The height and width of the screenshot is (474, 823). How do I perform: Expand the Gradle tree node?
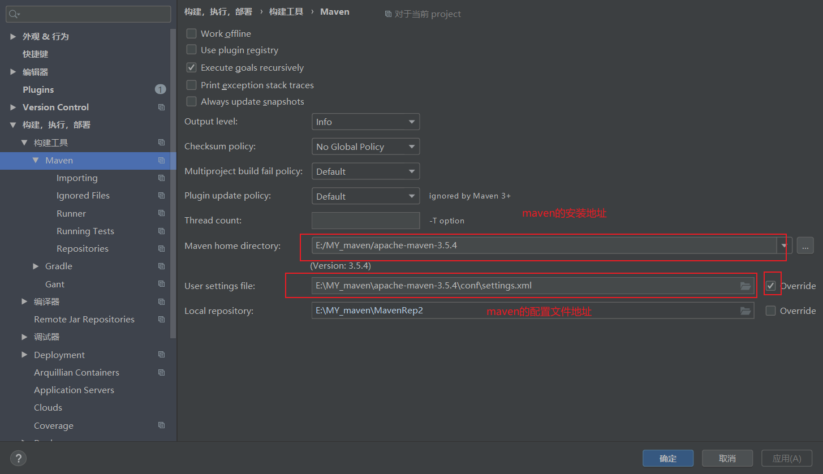click(x=36, y=266)
